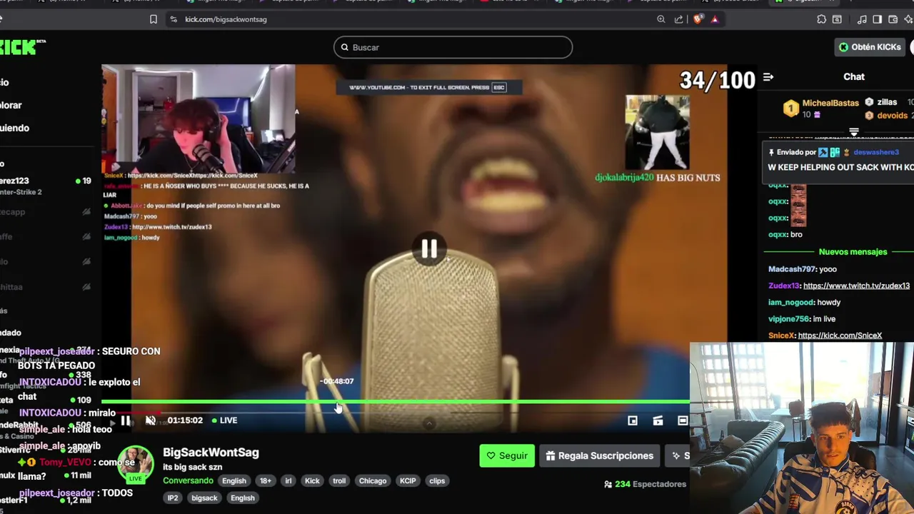914x514 pixels.
Task: Pause the Kick stream using the player control
Action: point(126,420)
